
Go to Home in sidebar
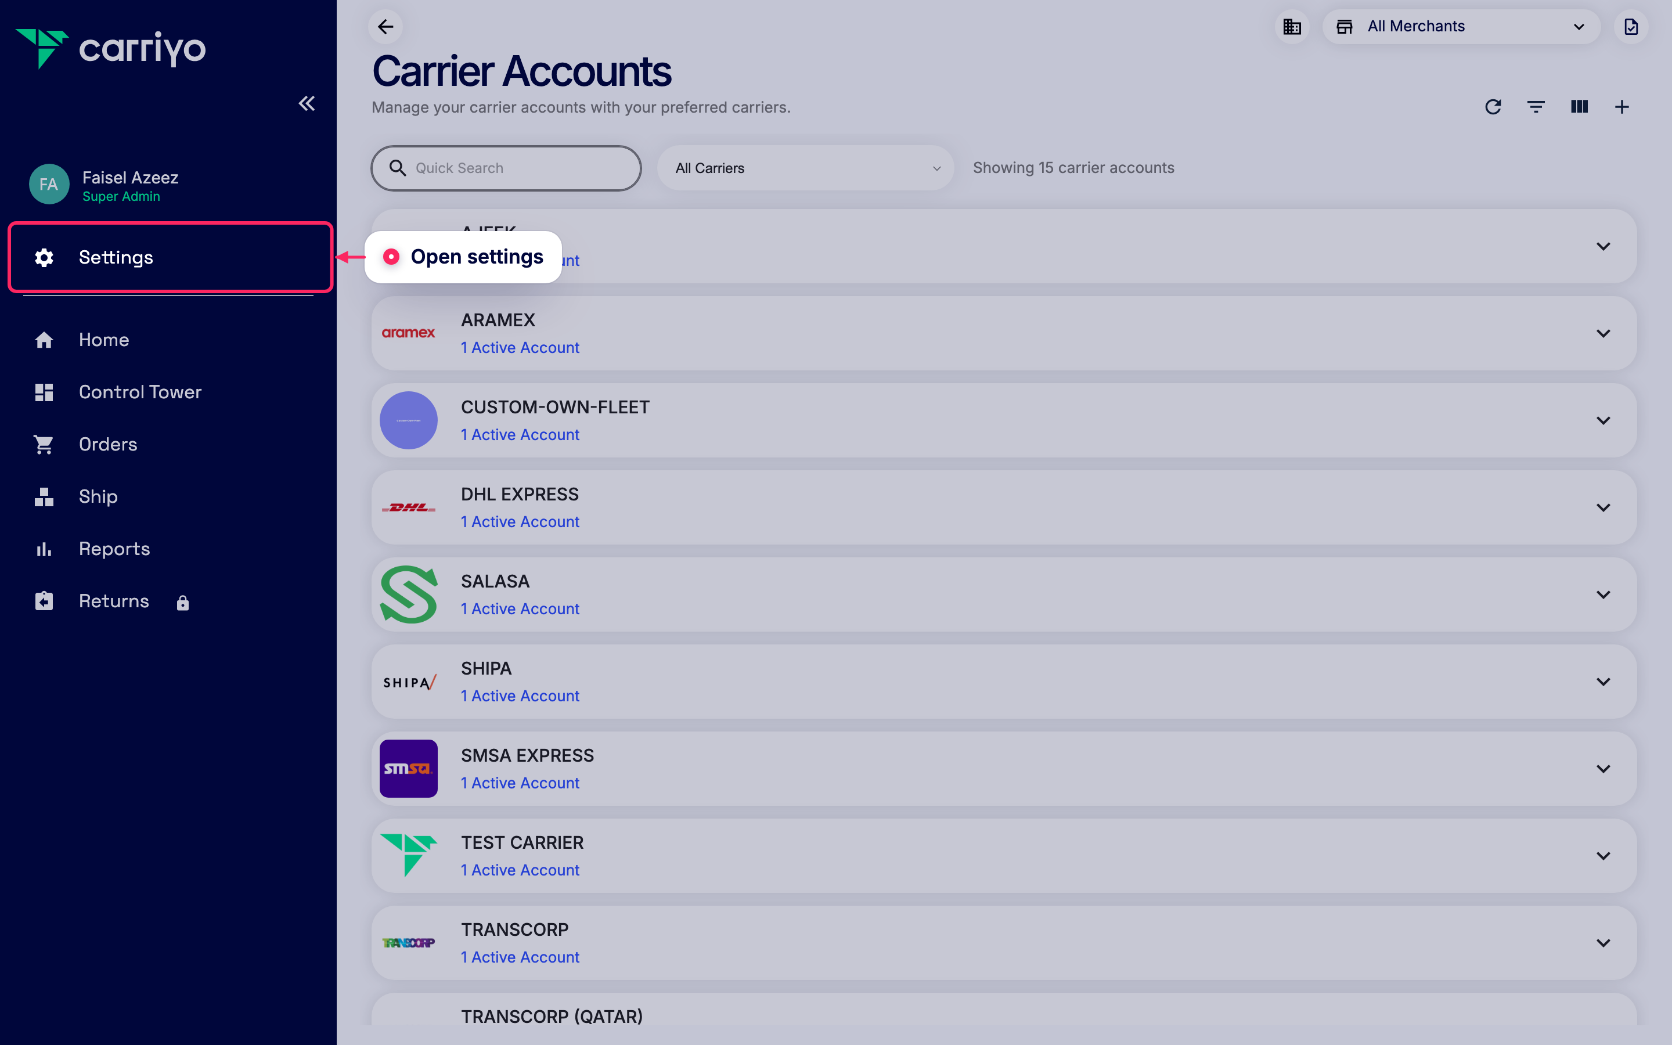click(x=104, y=340)
